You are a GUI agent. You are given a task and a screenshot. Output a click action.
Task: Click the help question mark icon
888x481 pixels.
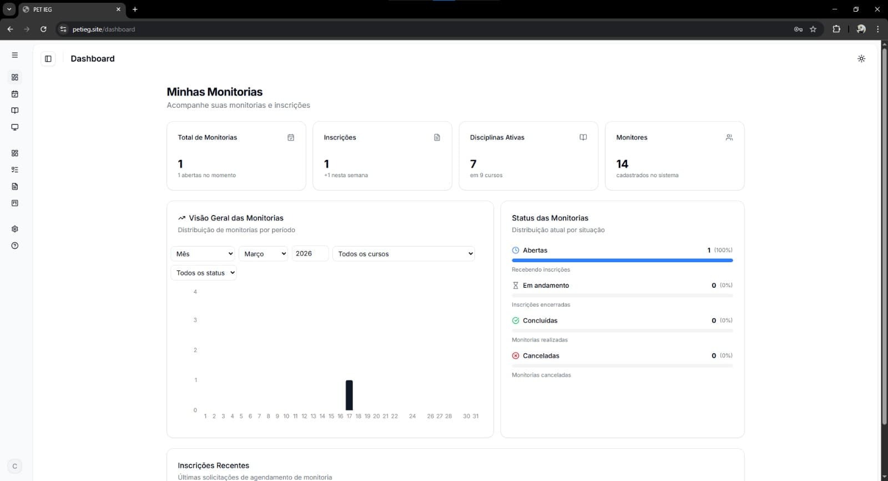[x=15, y=245]
